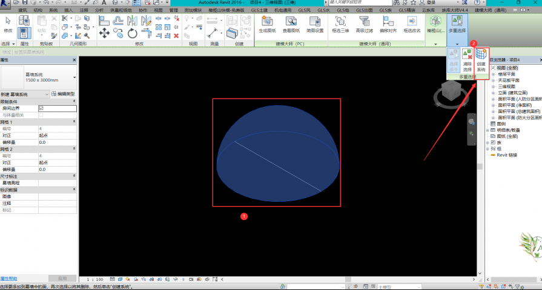Image resolution: width=542 pixels, height=290 pixels.
Task: Click the Cope tool in geometry panel
Action: [65, 18]
